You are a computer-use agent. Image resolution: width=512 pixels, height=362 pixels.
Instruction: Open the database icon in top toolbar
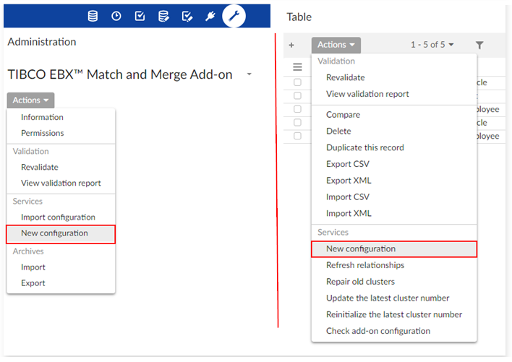(93, 16)
